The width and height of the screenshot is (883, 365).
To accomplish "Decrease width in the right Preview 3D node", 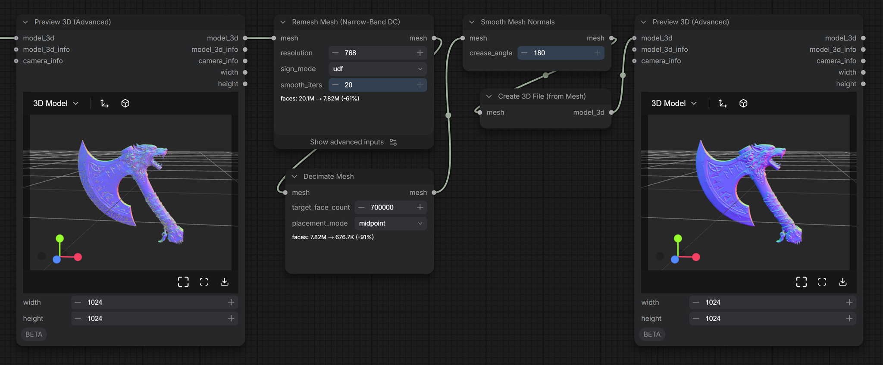I will [696, 303].
